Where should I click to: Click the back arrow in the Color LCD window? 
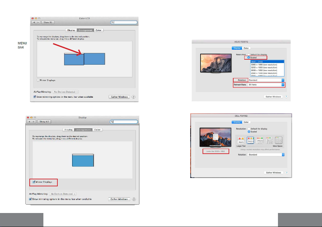[x=33, y=22]
